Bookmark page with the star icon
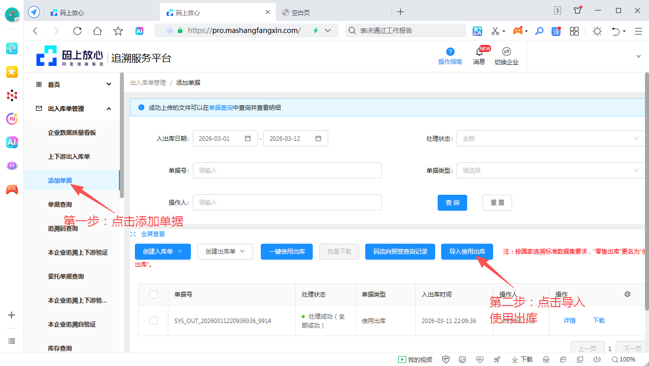Image resolution: width=649 pixels, height=366 pixels. pyautogui.click(x=118, y=31)
